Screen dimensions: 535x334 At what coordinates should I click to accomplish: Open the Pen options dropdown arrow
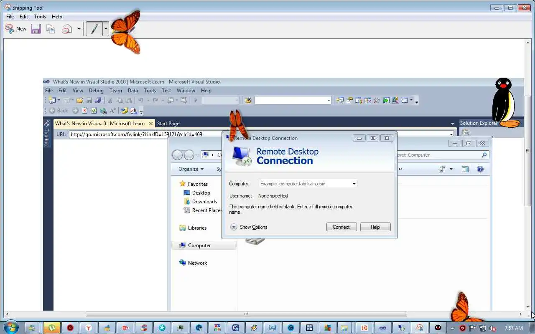(x=106, y=29)
